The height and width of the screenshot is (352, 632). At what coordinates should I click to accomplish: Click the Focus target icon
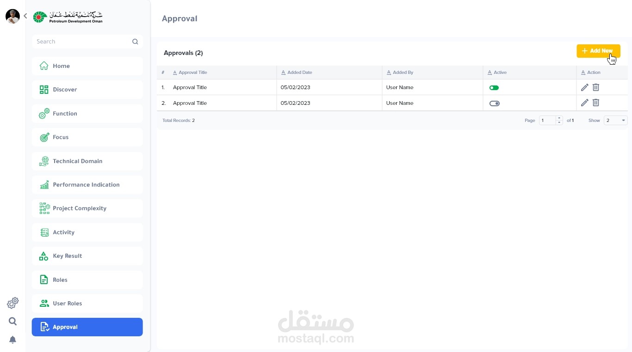tap(44, 137)
